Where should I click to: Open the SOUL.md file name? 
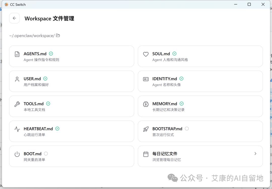point(161,54)
